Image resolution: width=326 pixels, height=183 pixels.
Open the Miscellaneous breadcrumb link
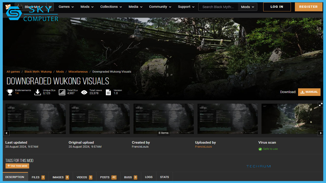[x=78, y=72]
